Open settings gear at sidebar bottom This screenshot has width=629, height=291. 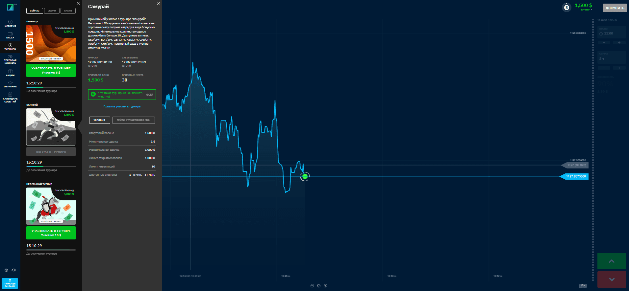coord(6,270)
